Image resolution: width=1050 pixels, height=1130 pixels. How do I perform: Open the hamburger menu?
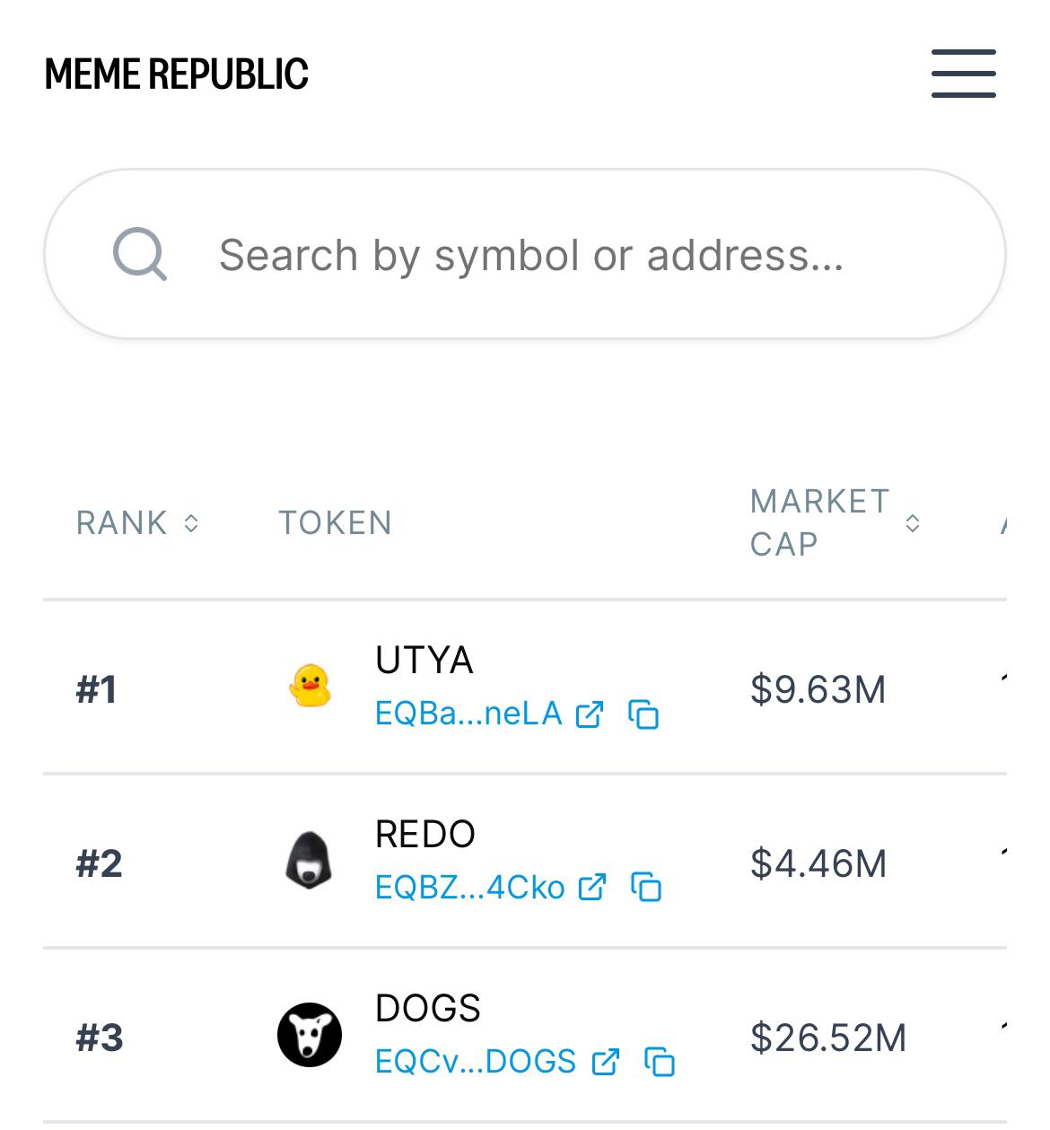(x=963, y=74)
